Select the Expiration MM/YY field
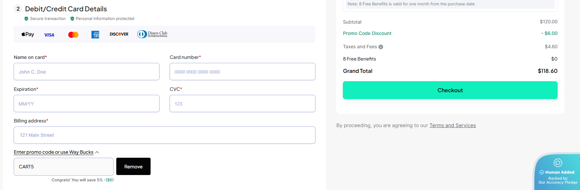Screen dimensions: 580x190 (x=86, y=103)
